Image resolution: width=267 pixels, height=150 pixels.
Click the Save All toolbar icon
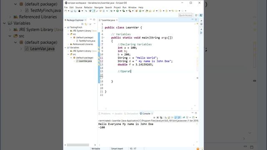click(75, 11)
